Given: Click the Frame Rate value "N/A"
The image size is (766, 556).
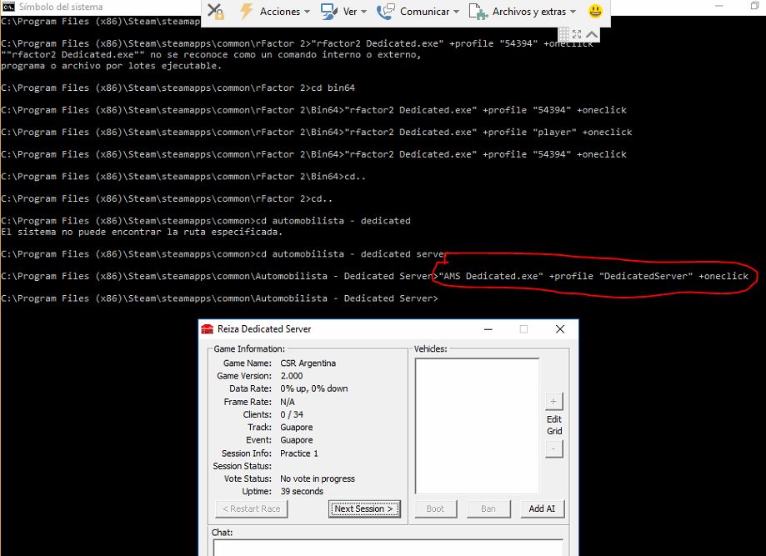Looking at the screenshot, I should (x=288, y=402).
